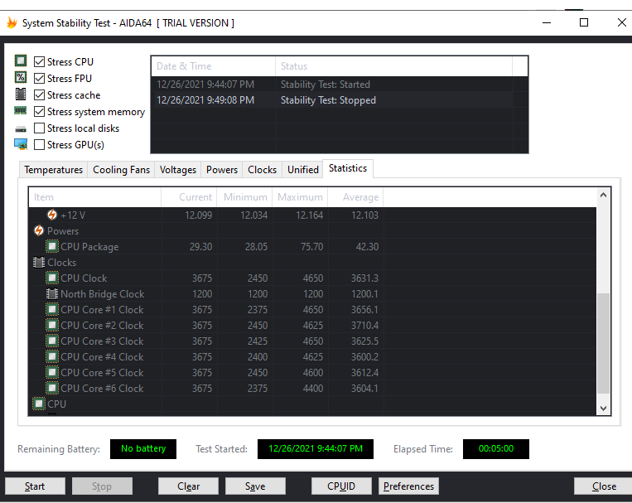This screenshot has height=503, width=632.
Task: Click the CPU Core #5 Clock icon
Action: tap(52, 372)
